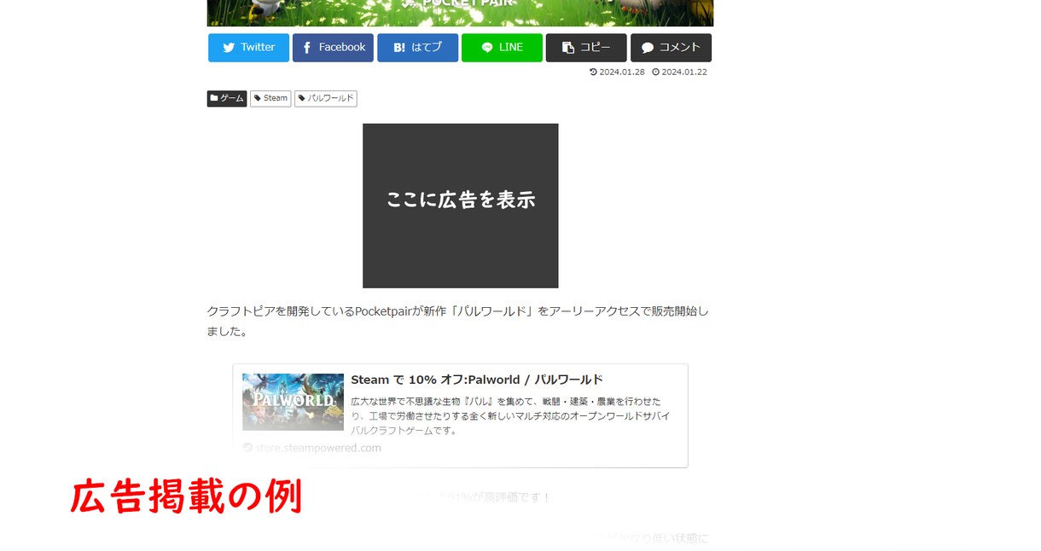
Task: Share the article on Facebook
Action: click(x=333, y=48)
